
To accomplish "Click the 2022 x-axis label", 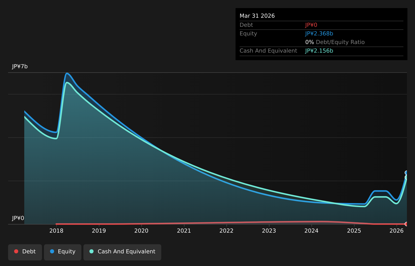I will coord(226,231).
